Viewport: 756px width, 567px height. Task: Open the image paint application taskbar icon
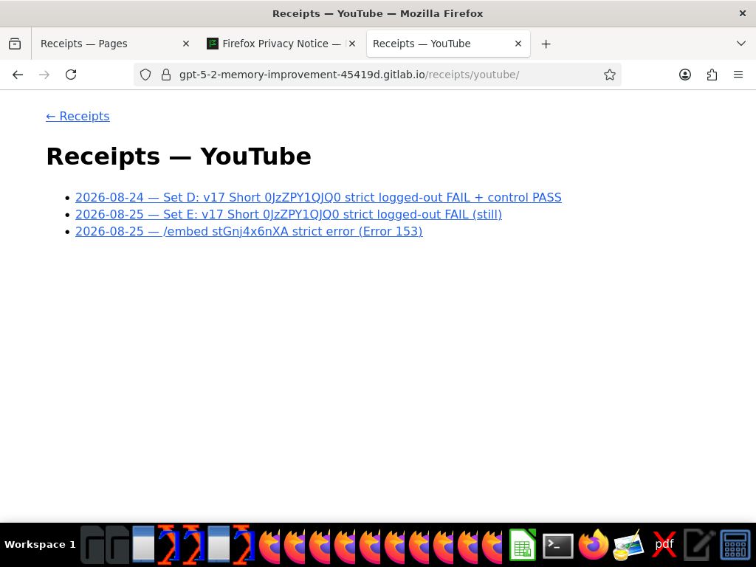[628, 546]
